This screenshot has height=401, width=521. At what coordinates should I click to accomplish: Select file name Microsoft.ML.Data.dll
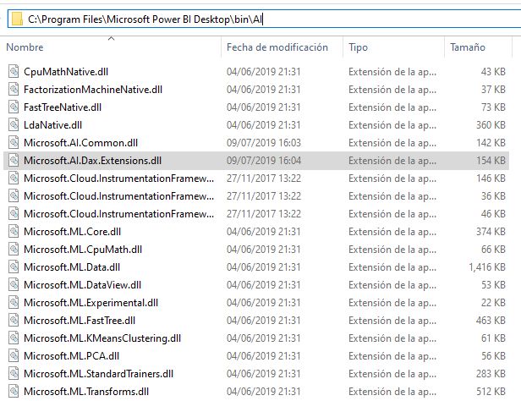coord(72,267)
